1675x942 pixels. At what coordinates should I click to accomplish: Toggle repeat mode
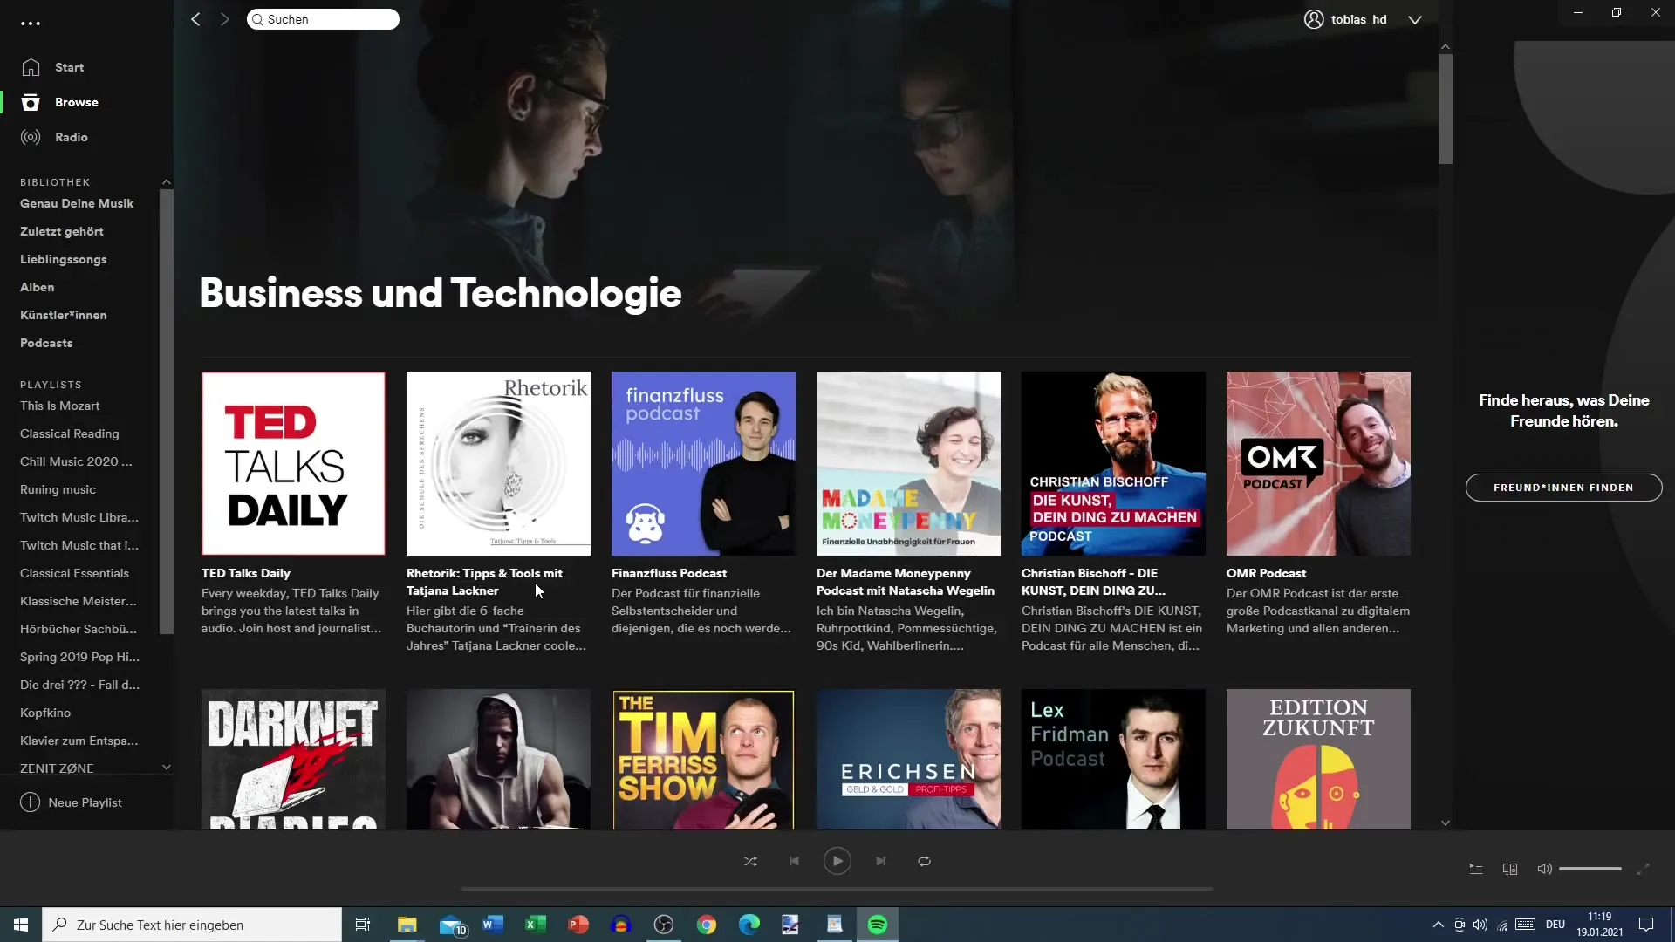click(924, 861)
